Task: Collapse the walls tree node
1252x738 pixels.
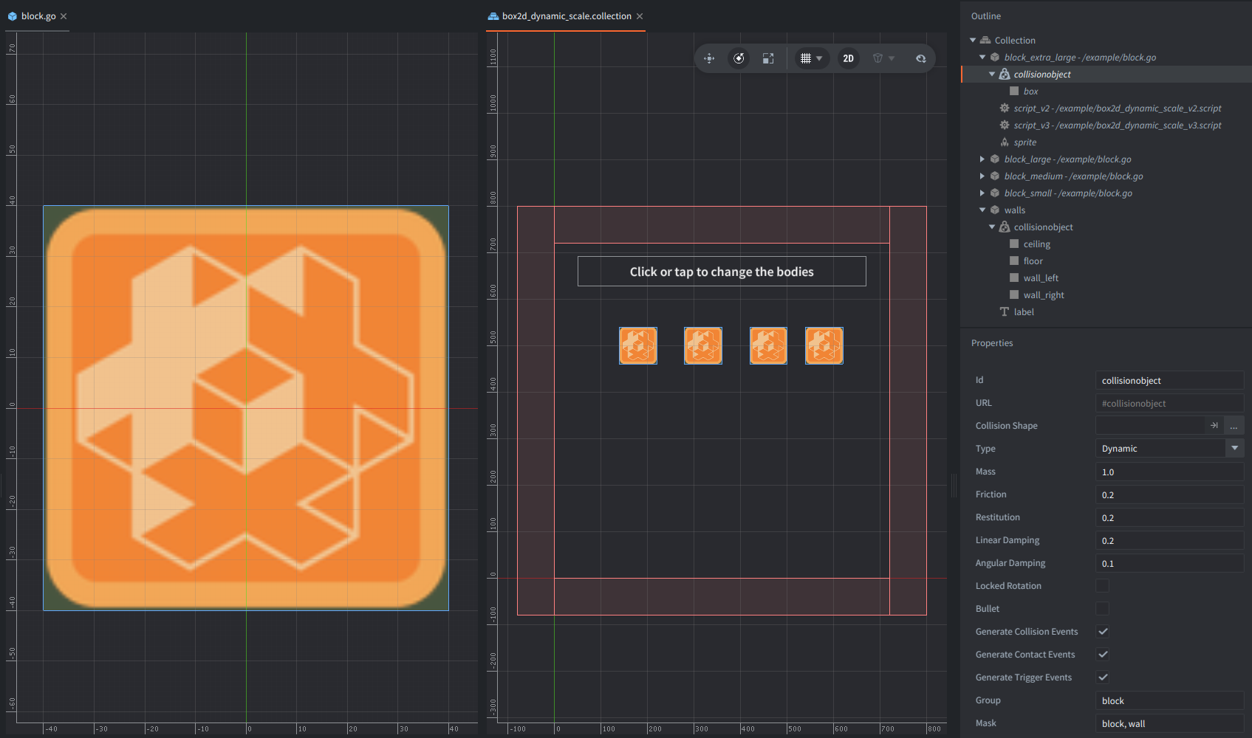Action: [982, 210]
